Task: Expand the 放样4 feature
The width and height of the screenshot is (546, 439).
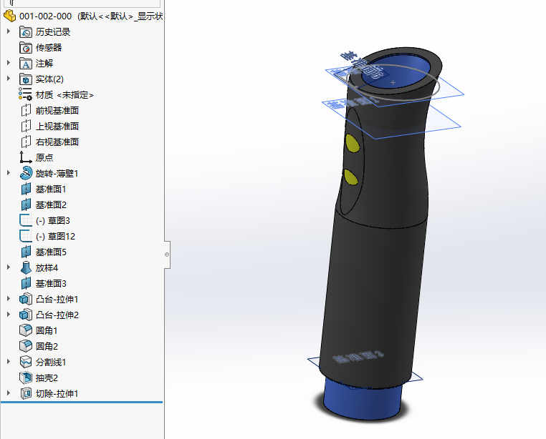Action: point(9,267)
